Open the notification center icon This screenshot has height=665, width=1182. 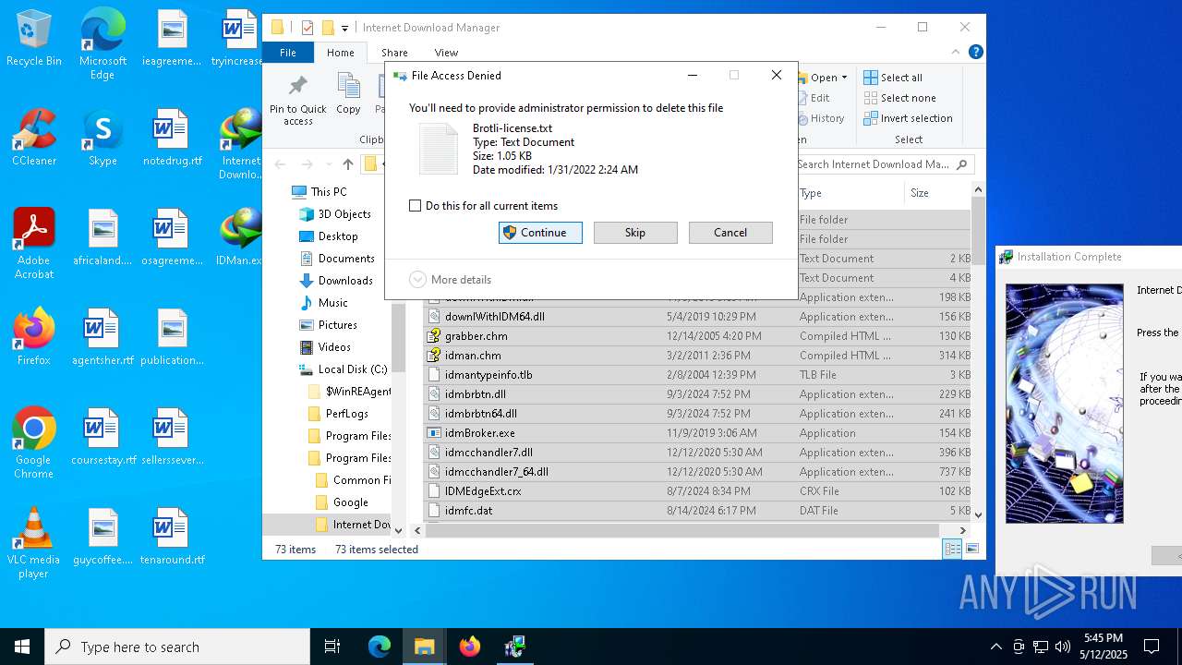point(1152,647)
